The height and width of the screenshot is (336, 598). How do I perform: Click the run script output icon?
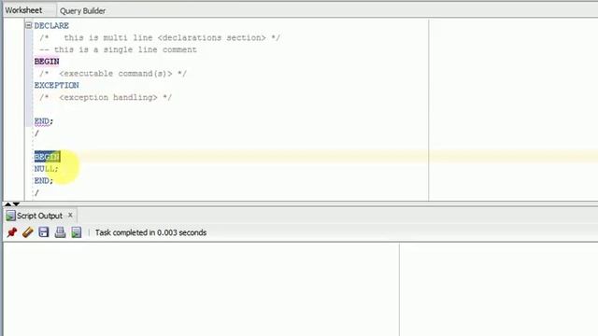point(77,232)
